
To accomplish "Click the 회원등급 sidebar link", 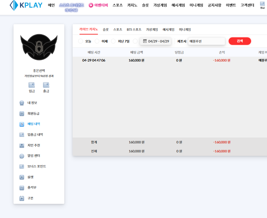I will pos(33,114).
